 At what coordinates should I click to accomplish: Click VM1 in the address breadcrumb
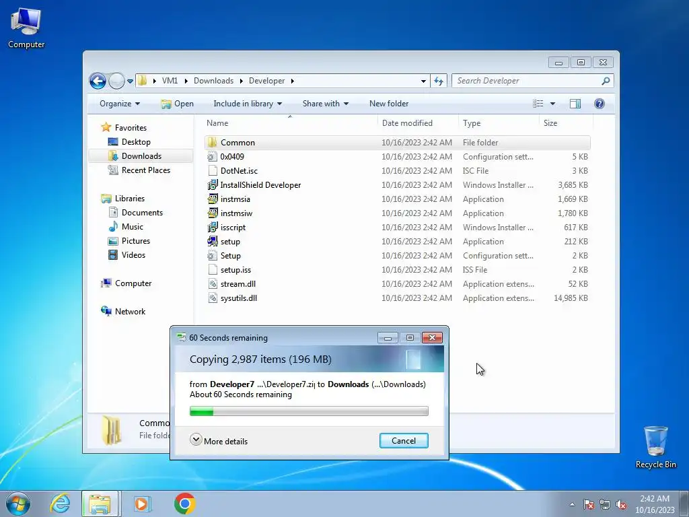[170, 81]
